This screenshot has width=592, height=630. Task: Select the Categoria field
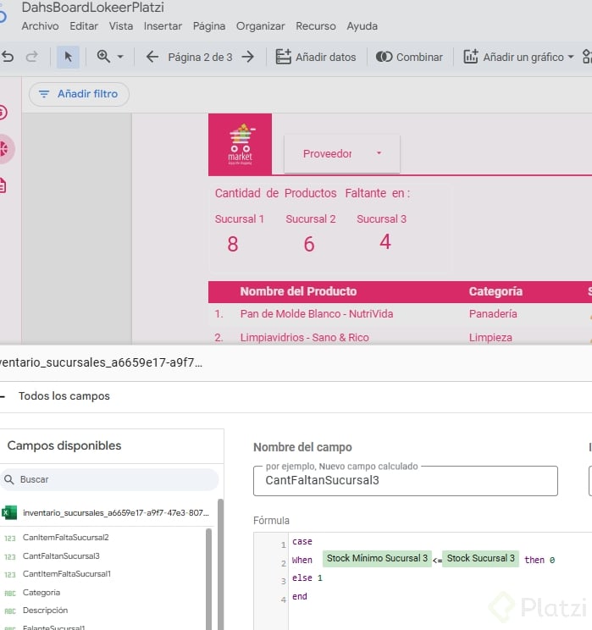41,592
